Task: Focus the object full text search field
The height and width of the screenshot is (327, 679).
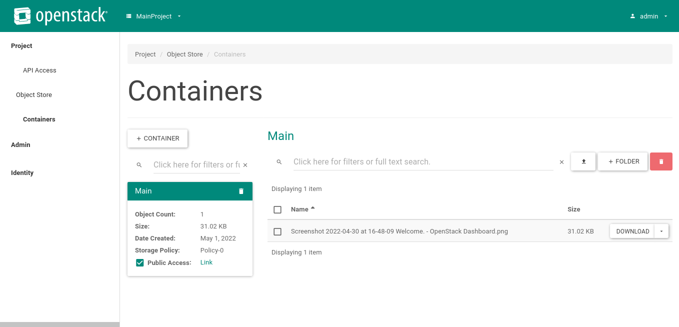Action: click(x=423, y=162)
